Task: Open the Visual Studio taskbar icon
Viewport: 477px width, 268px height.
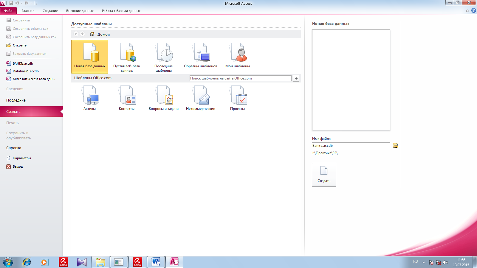Action: 82,262
